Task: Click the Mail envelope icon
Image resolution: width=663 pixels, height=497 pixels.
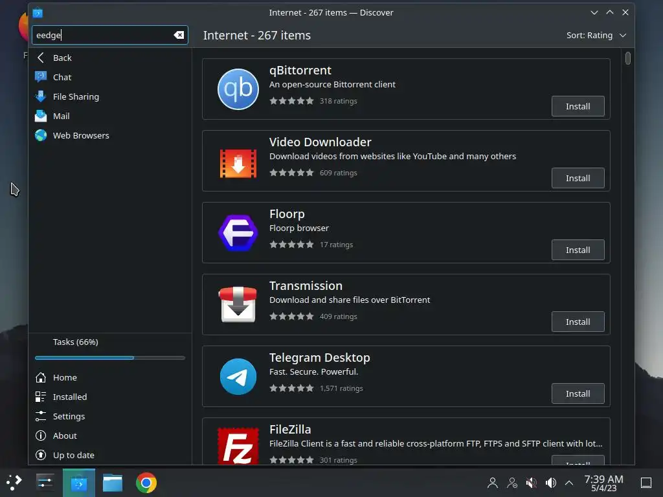Action: [41, 116]
